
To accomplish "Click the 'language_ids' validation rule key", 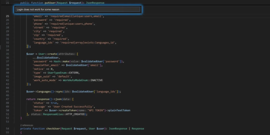I will [x=43, y=42].
